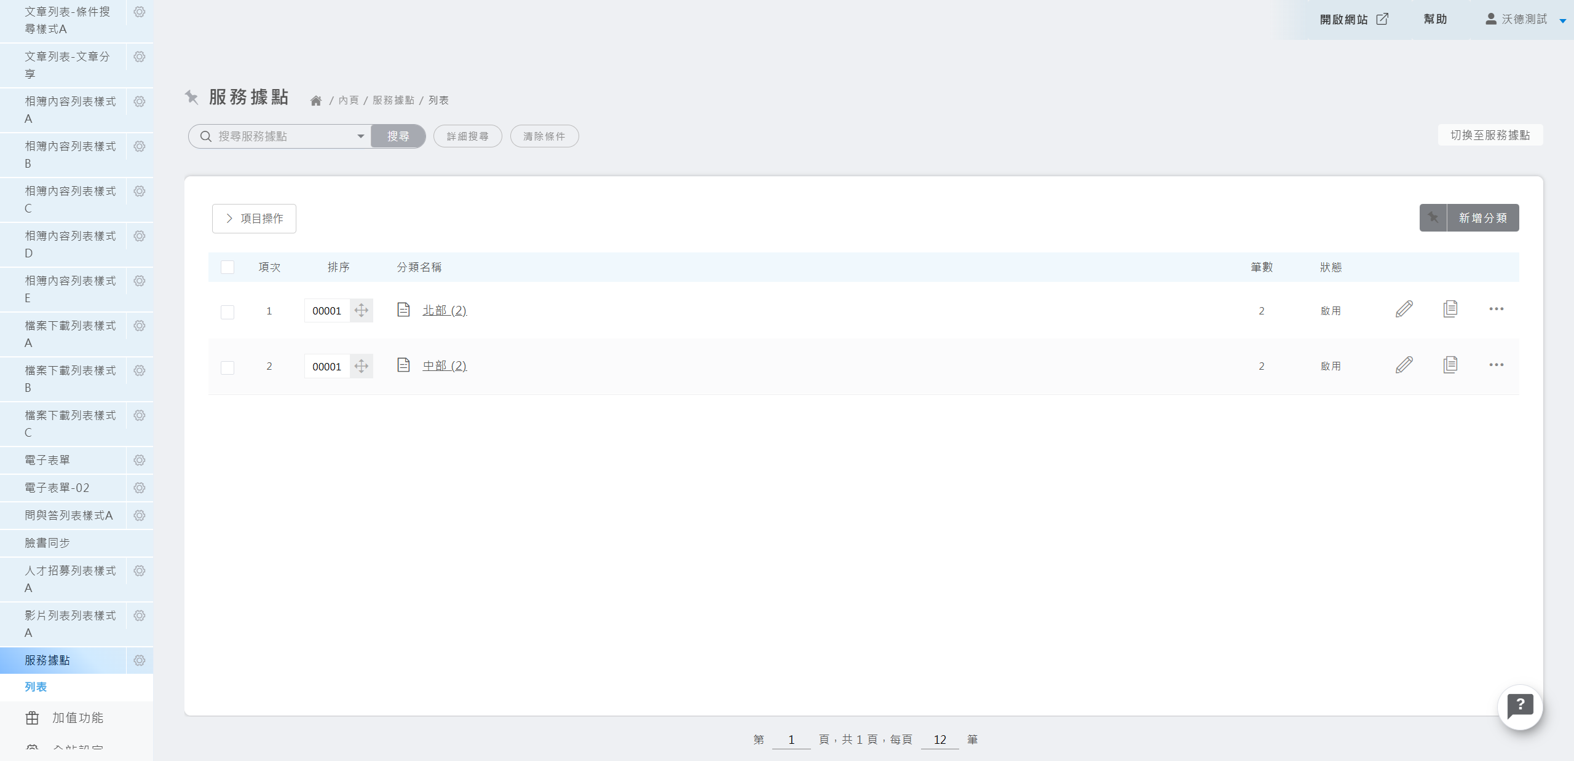Click 新增分類 button
The height and width of the screenshot is (761, 1574).
1483,218
